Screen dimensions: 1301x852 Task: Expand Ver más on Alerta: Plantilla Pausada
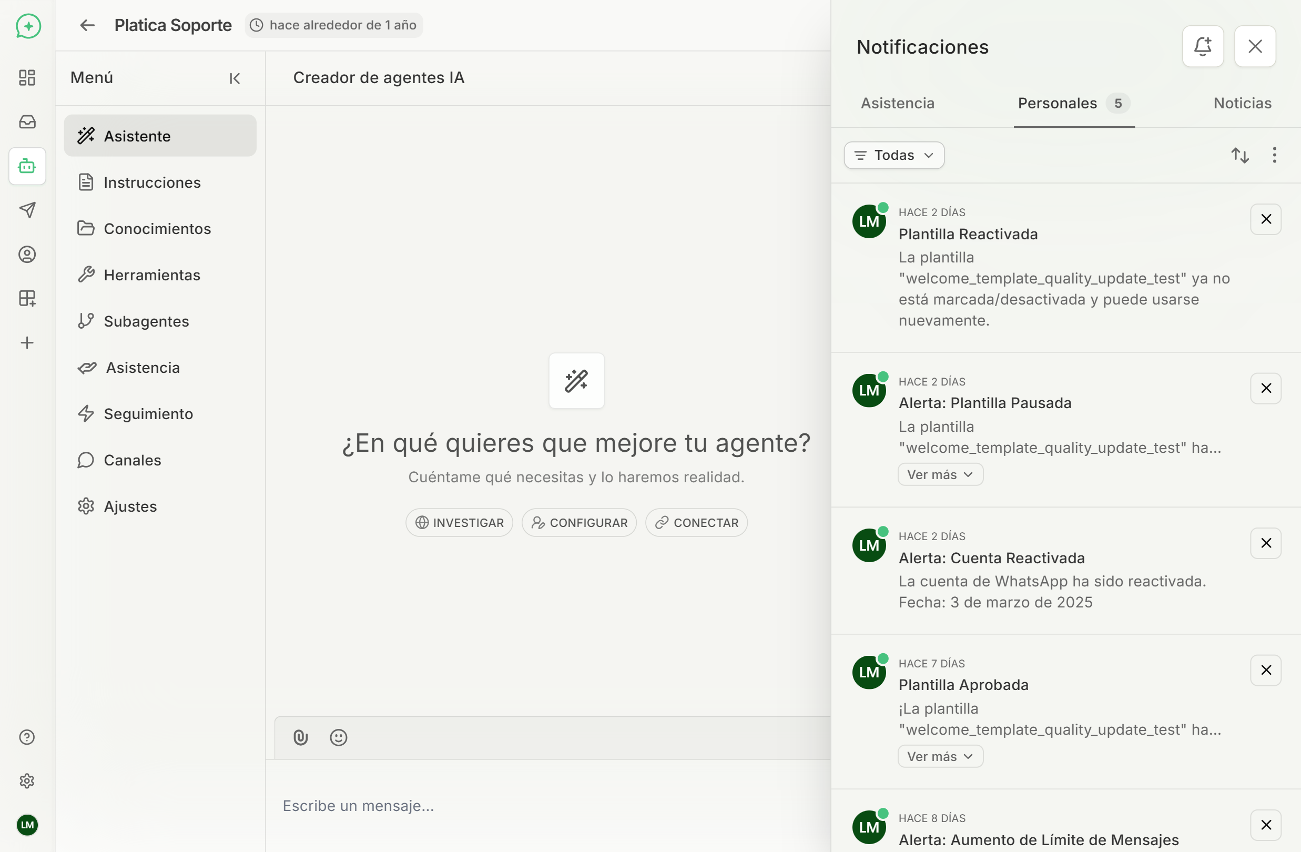939,474
